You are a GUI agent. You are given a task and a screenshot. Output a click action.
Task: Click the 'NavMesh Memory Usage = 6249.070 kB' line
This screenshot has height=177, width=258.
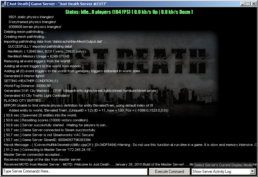coord(38,57)
